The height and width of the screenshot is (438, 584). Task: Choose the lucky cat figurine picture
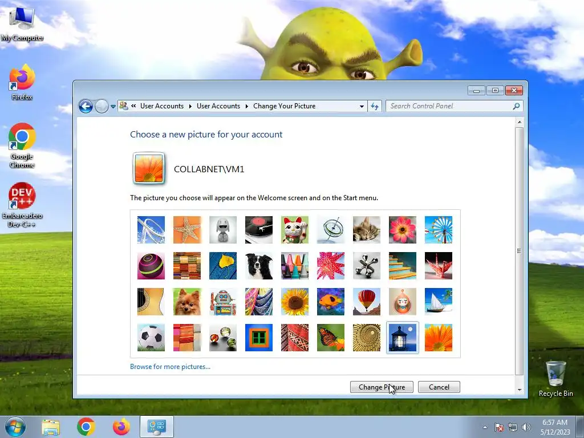pos(295,230)
